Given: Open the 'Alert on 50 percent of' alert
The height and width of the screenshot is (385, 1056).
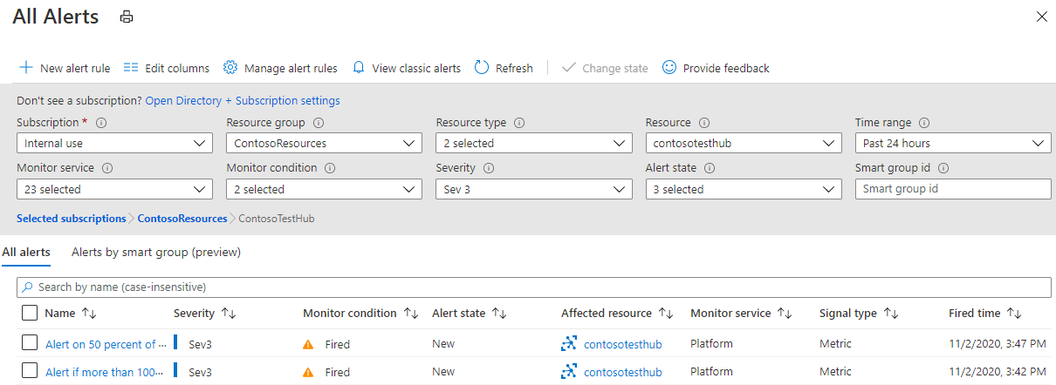Looking at the screenshot, I should [100, 344].
